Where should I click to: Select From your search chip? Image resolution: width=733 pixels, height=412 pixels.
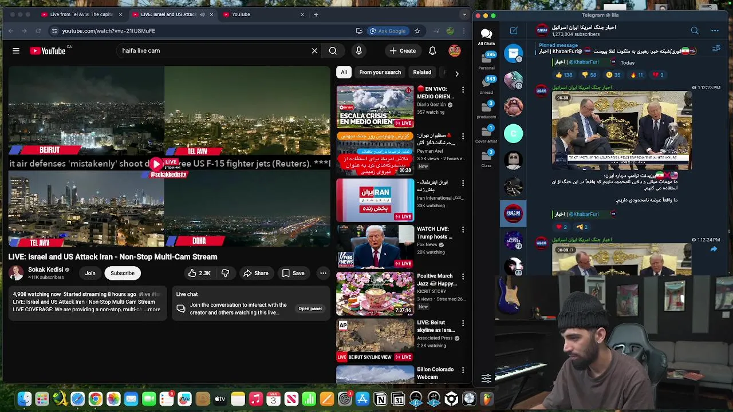[380, 73]
